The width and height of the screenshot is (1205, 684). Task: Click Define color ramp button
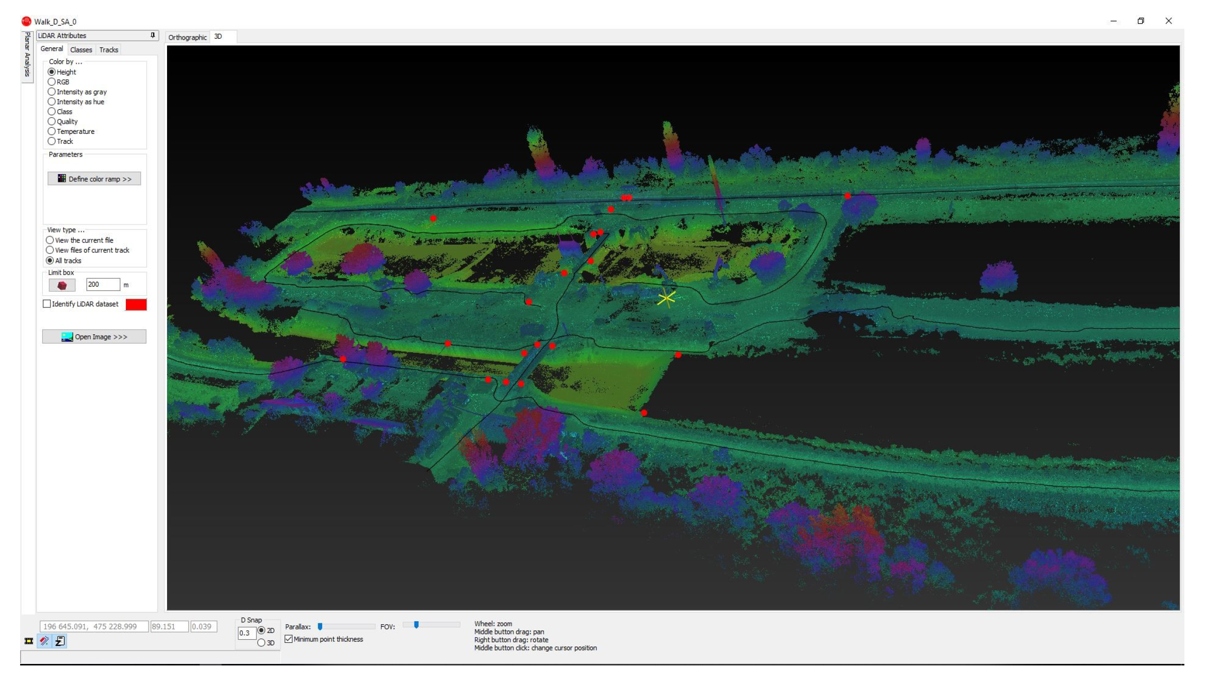(94, 179)
